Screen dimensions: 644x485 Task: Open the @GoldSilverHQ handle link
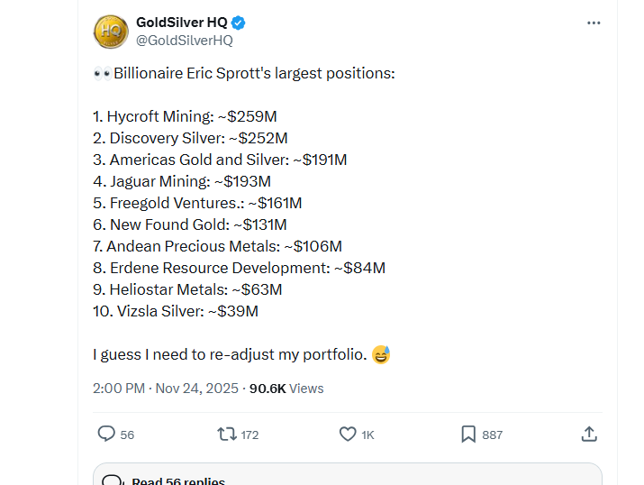point(184,41)
